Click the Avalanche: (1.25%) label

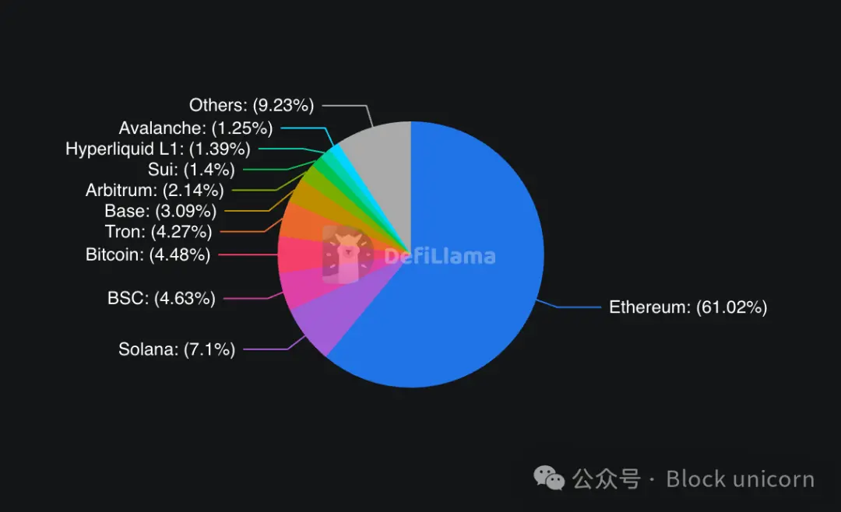pos(195,128)
